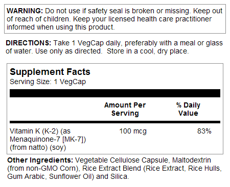Click the 100 mcg amount value
Viewport: 230px width, 187px height.
pos(133,131)
